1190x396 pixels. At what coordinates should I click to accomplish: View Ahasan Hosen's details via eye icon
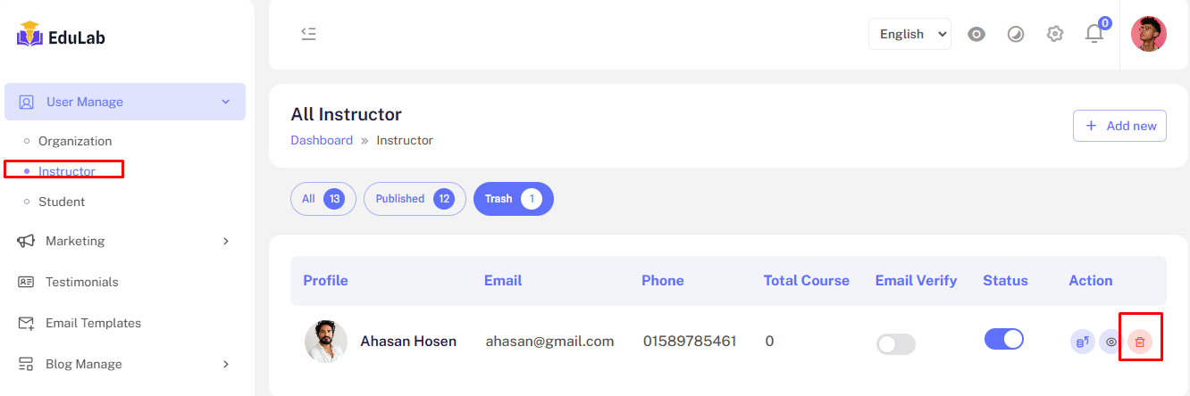click(1111, 342)
